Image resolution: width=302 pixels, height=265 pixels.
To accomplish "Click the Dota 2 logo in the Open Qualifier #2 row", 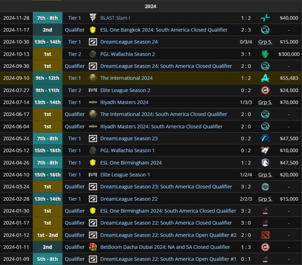I will pyautogui.click(x=265, y=235).
